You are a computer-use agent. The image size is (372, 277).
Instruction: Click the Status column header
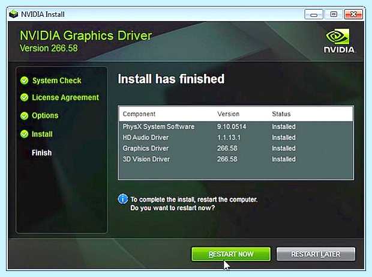tap(281, 114)
